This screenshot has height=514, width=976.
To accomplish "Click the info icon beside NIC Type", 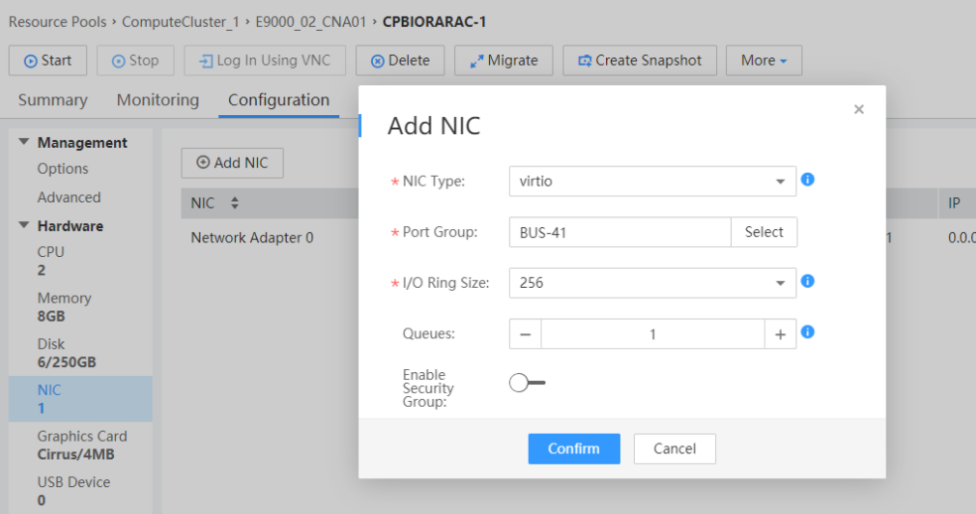I will pos(807,180).
